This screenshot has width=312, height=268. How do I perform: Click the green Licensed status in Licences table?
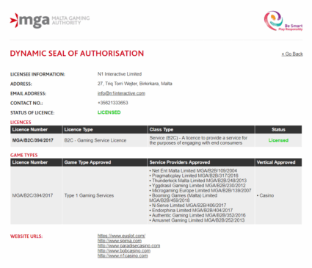[278, 140]
